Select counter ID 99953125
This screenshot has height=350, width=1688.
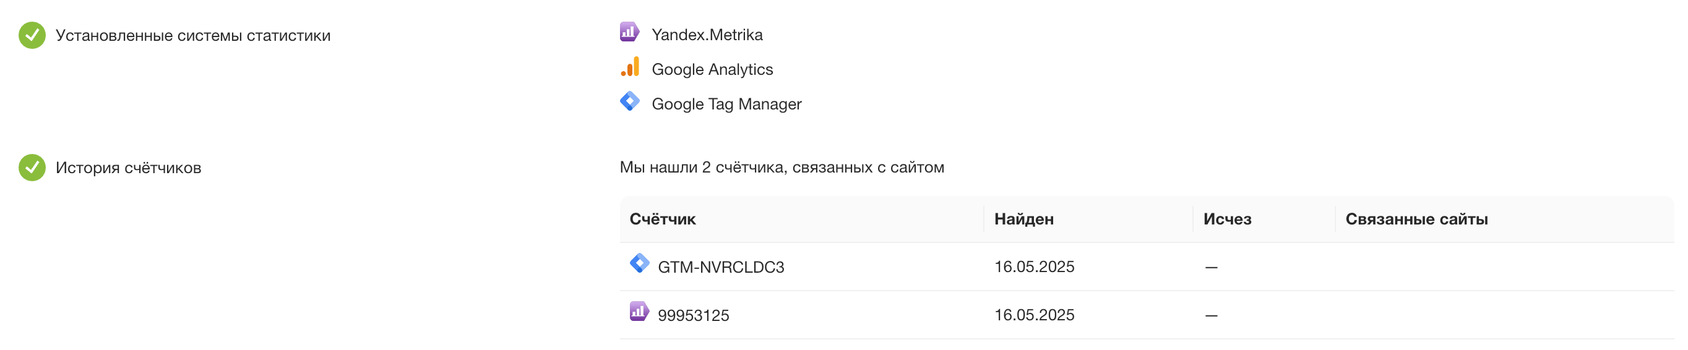[693, 316]
